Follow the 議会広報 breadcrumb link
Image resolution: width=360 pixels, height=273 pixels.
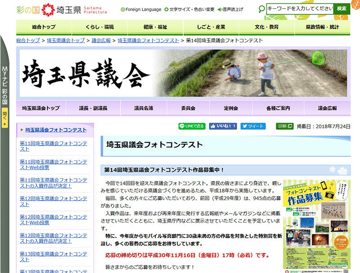point(101,40)
